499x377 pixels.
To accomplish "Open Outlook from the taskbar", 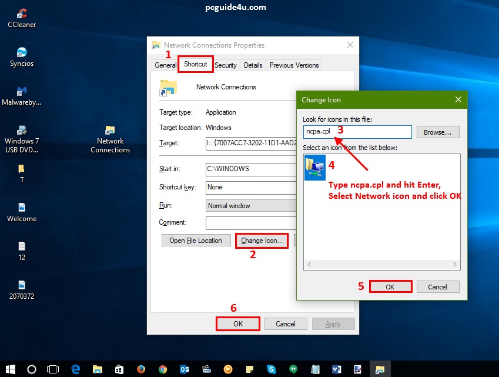I will coord(184,369).
